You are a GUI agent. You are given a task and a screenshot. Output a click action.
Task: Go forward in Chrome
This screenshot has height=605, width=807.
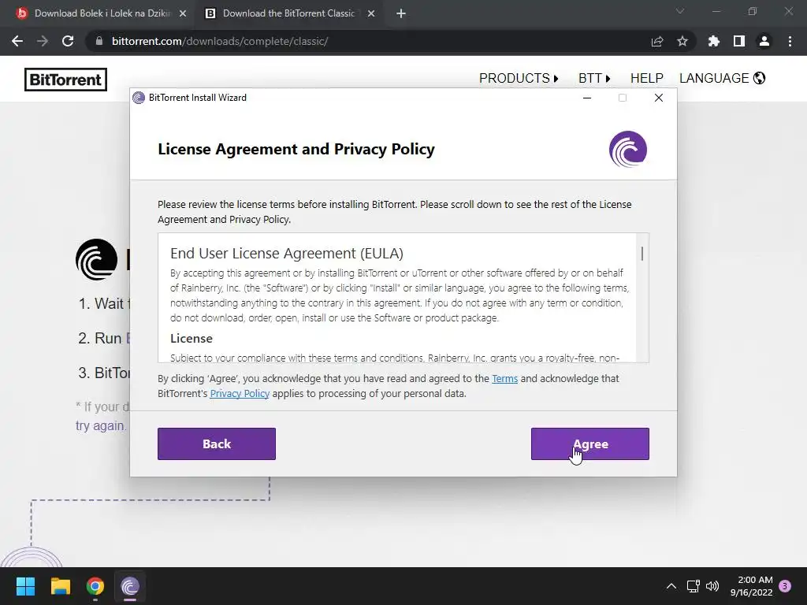43,41
